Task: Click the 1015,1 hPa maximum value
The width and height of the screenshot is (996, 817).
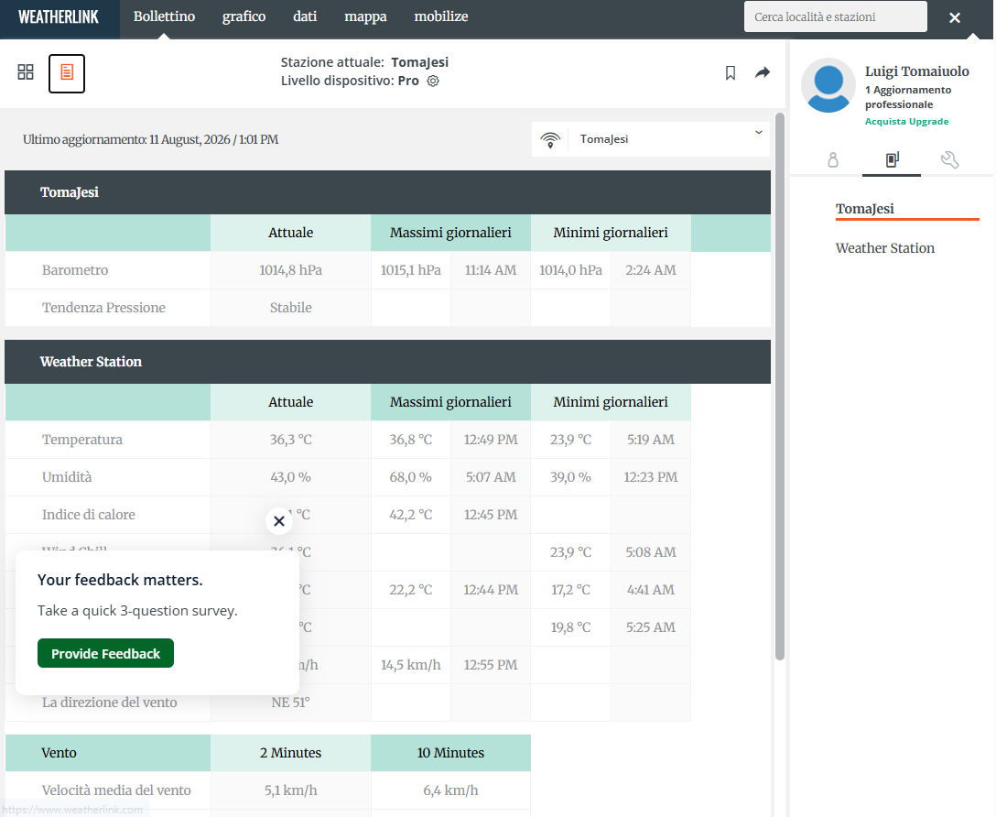Action: point(410,270)
